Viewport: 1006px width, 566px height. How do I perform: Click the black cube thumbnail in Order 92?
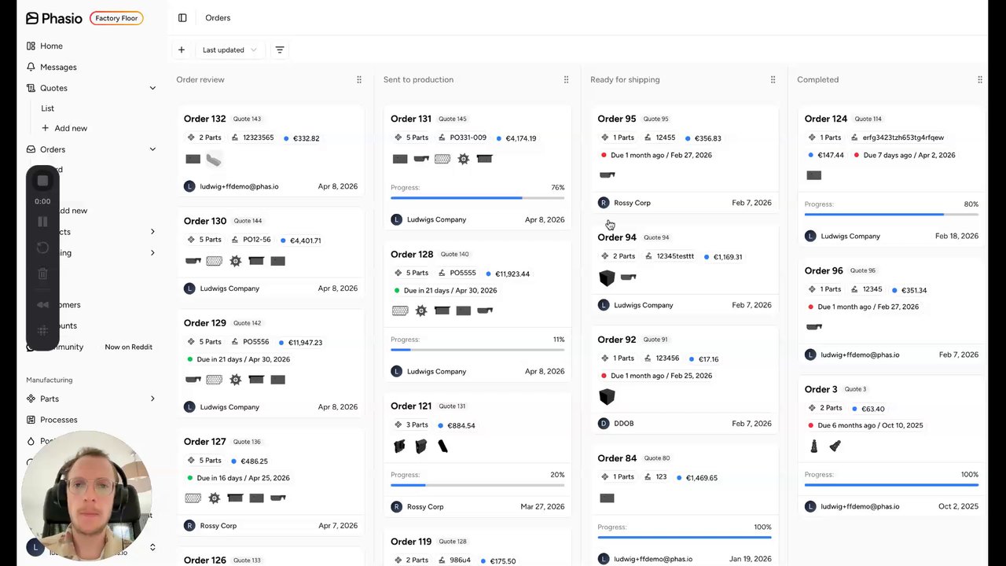606,397
